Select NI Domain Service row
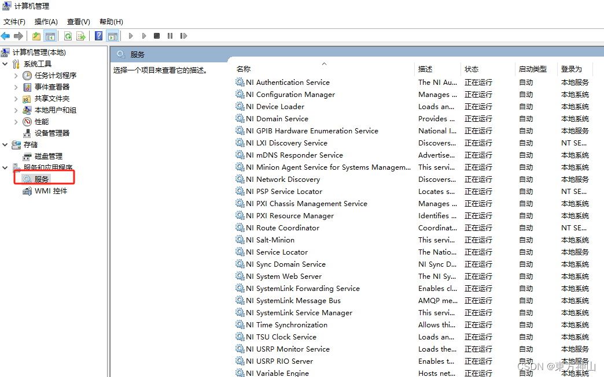The width and height of the screenshot is (604, 377). [x=413, y=118]
